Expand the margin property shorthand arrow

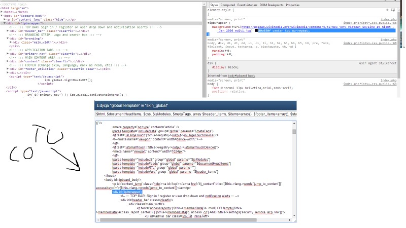pyautogui.click(x=225, y=51)
